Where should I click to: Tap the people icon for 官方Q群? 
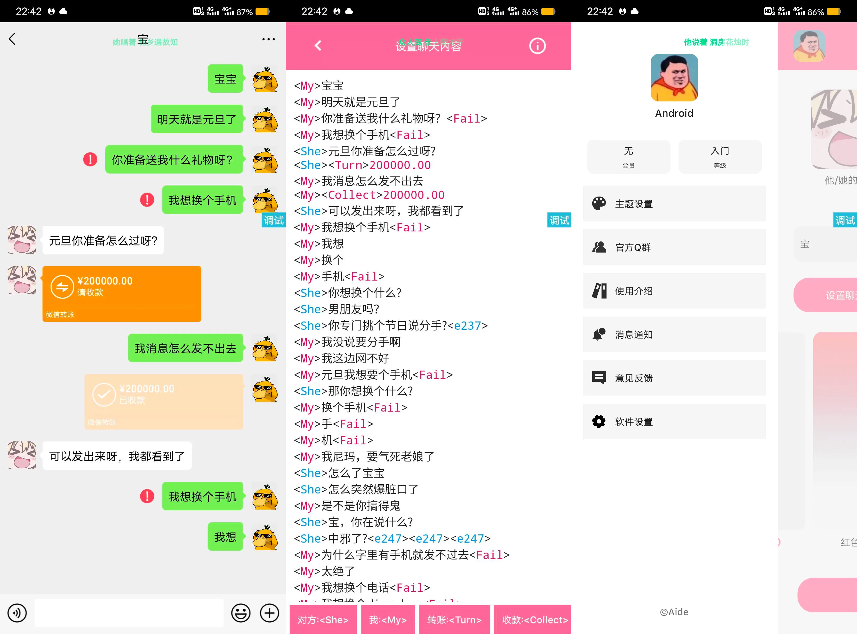point(599,247)
